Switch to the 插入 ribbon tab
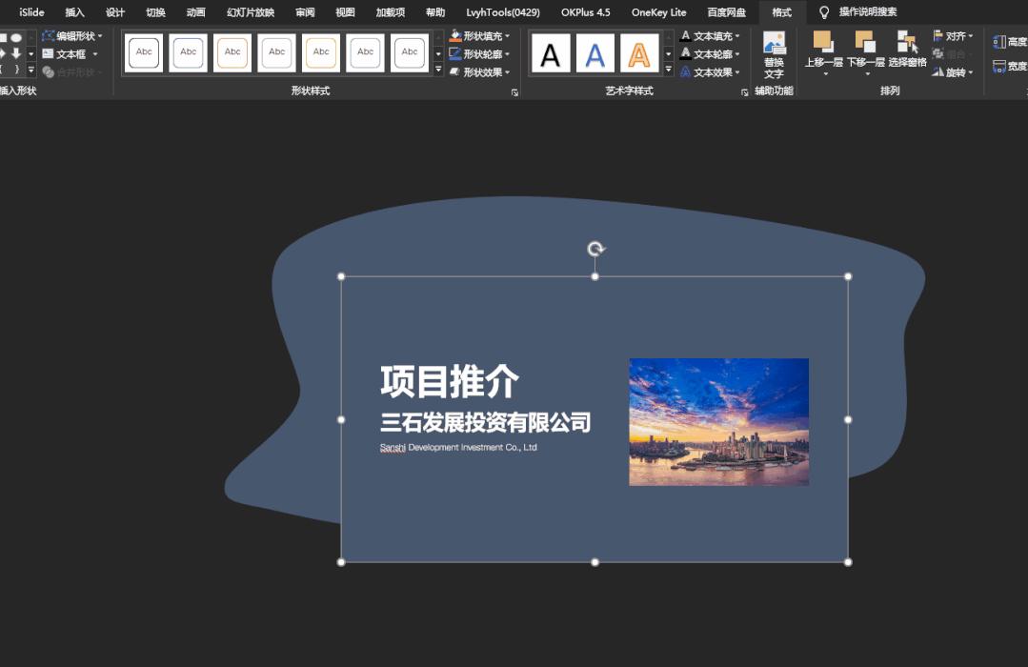The width and height of the screenshot is (1028, 667). 74,12
